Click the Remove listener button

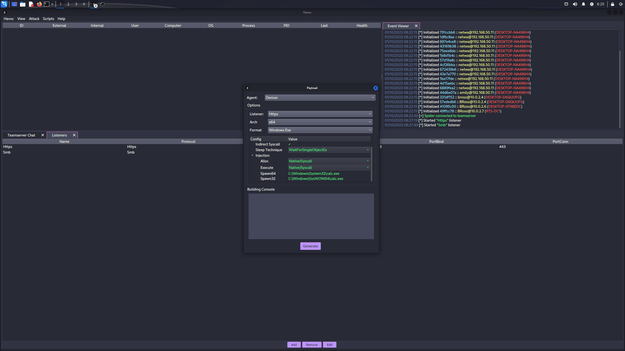(312, 345)
